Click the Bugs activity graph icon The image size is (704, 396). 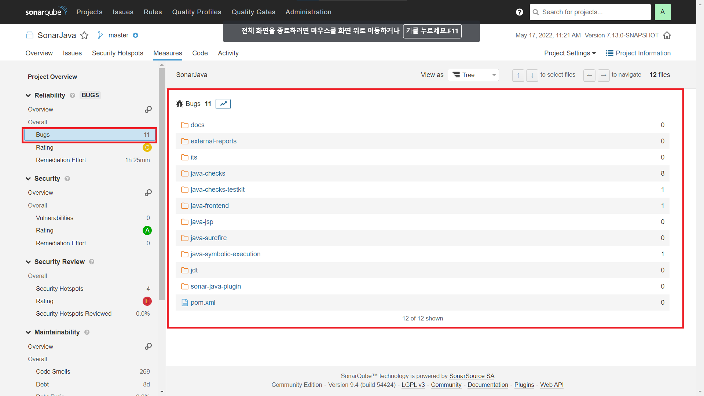(x=223, y=104)
